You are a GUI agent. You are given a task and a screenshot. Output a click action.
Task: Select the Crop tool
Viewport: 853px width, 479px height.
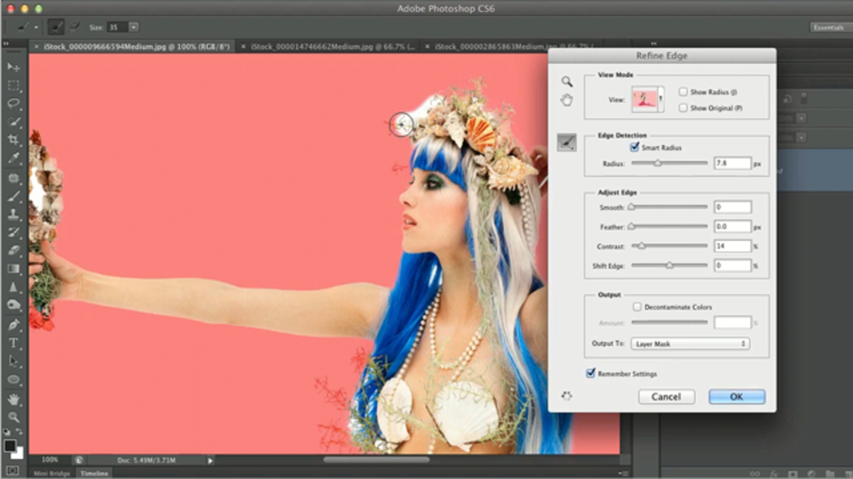[13, 139]
